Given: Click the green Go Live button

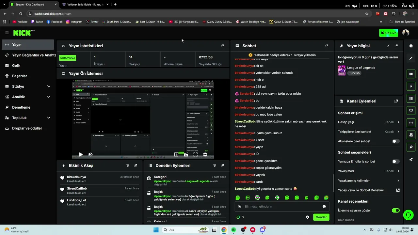Looking at the screenshot, I should (388, 33).
